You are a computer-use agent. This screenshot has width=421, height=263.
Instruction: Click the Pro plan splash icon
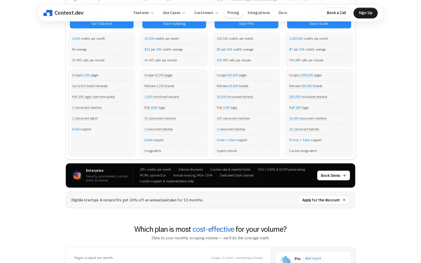(285, 259)
